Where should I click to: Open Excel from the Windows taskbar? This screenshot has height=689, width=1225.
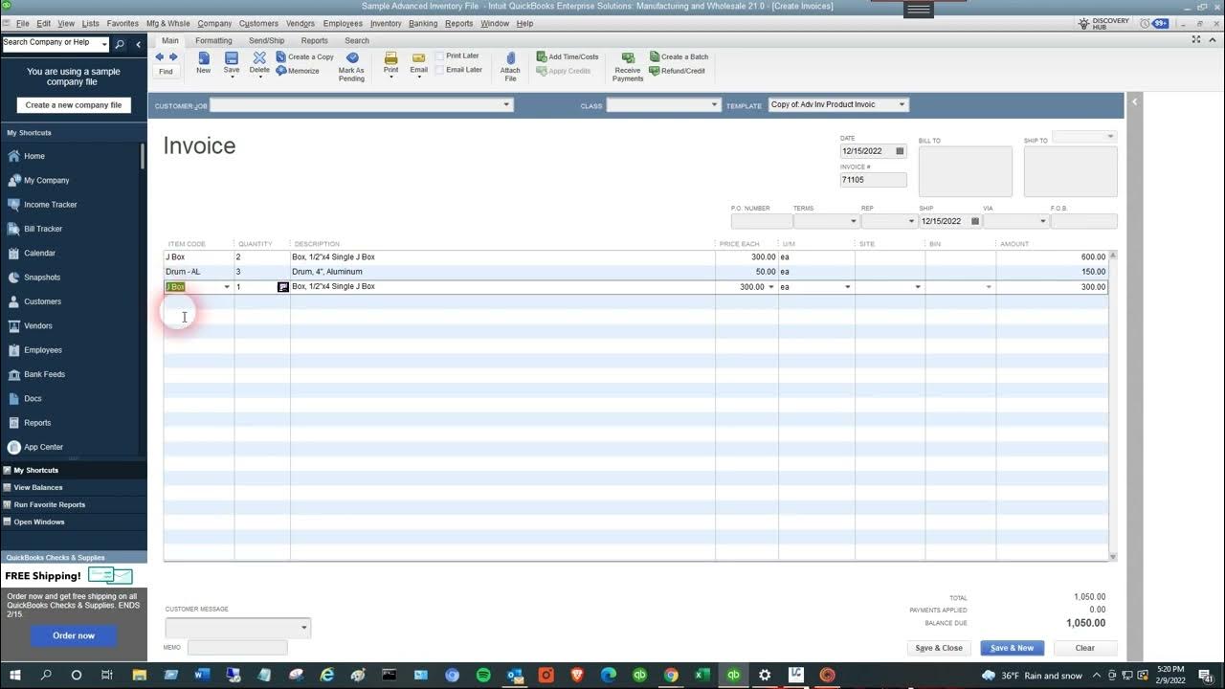[702, 675]
